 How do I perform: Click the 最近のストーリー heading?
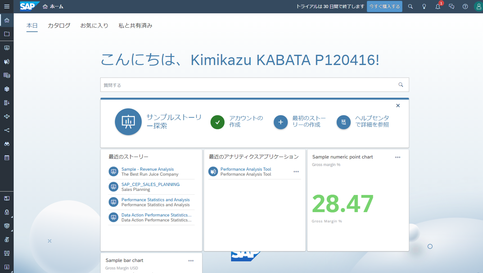128,157
